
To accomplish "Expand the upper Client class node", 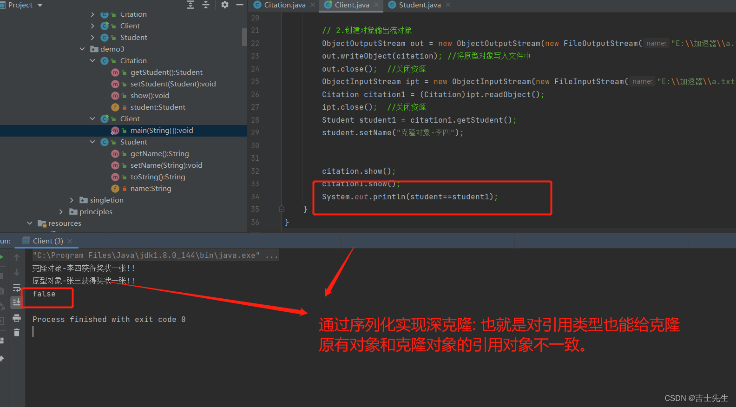I will pos(92,26).
